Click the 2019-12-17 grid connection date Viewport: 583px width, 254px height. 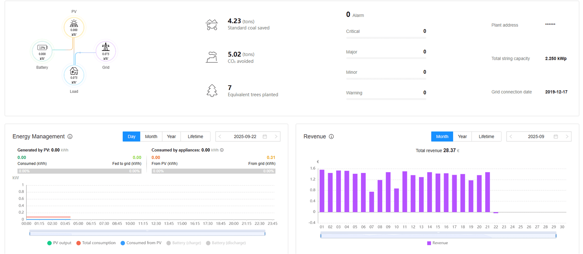click(556, 92)
